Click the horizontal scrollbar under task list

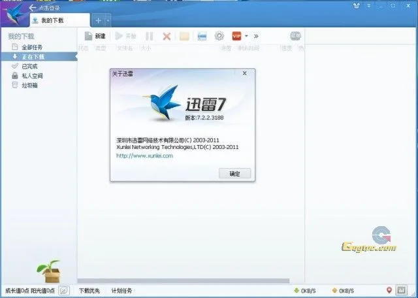coord(184,280)
